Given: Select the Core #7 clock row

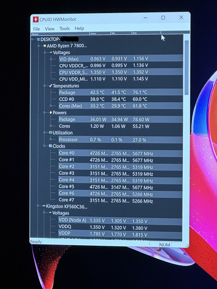Looking at the screenshot, I should pyautogui.click(x=120, y=200).
